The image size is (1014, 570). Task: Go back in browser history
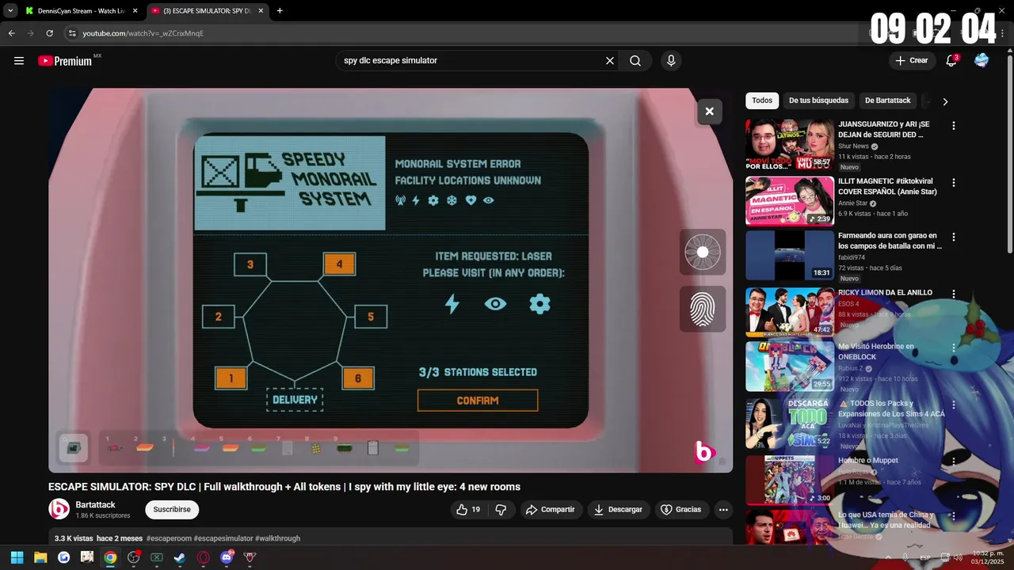11,33
